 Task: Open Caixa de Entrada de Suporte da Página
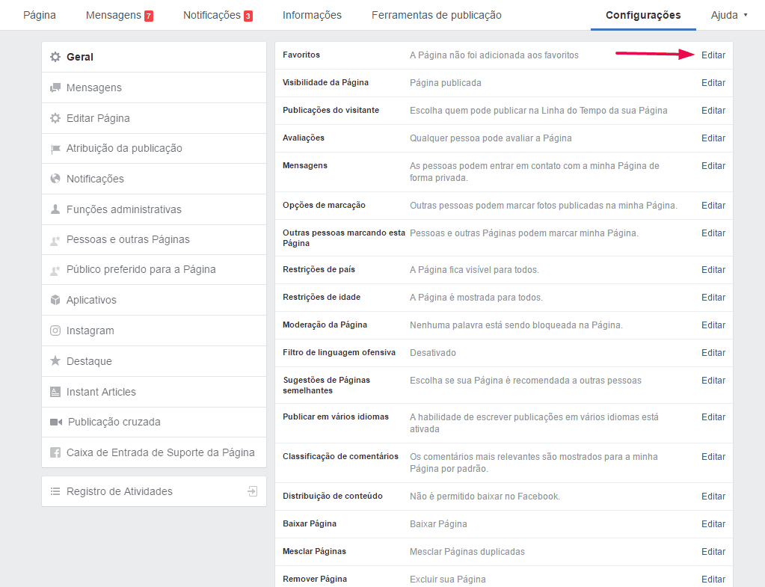click(154, 452)
